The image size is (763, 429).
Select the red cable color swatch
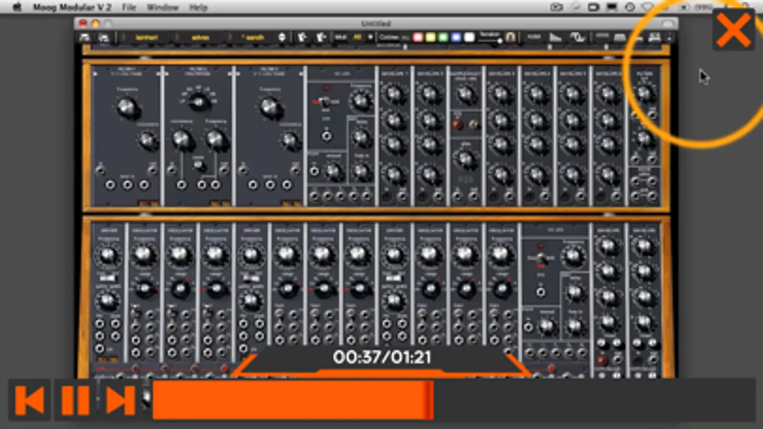[x=418, y=37]
